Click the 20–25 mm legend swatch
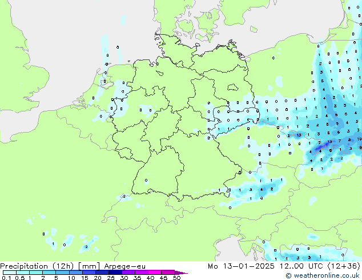This screenshot has width=362, height=280. point(102,273)
